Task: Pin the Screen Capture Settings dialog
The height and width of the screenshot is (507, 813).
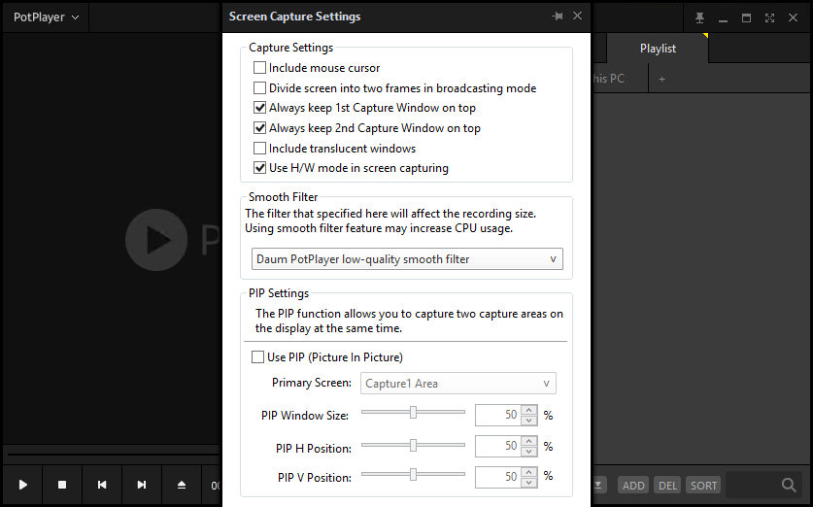Action: (558, 17)
